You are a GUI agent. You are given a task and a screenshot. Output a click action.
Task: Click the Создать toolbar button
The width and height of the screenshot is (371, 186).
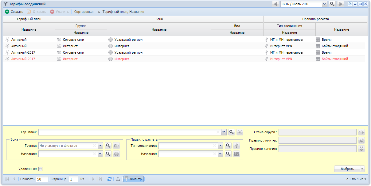click(14, 12)
